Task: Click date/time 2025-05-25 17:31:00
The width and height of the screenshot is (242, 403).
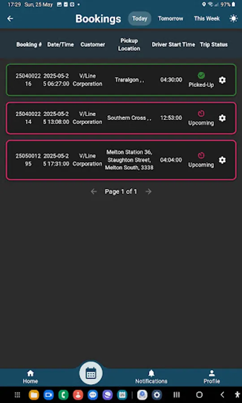Action: coord(56,160)
